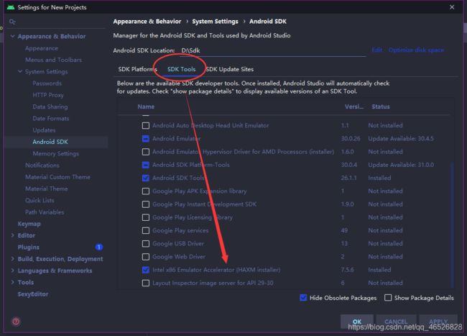Expand the Editor settings node
This screenshot has width=467, height=336.
click(x=12, y=235)
